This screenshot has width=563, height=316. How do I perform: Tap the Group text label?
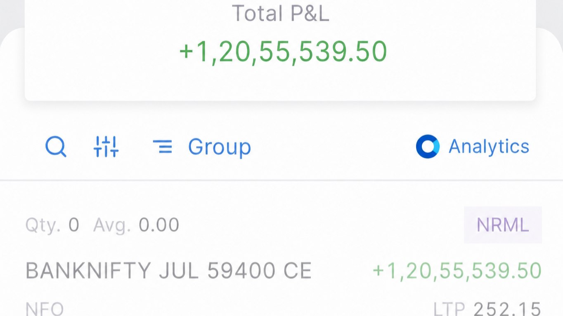219,147
